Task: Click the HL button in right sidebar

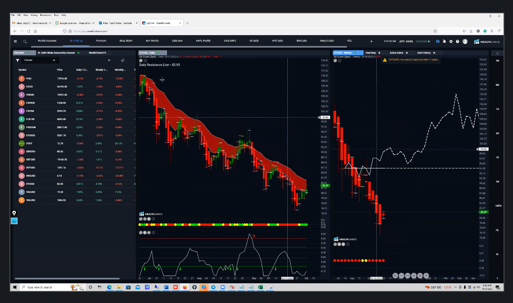Action: [497, 230]
